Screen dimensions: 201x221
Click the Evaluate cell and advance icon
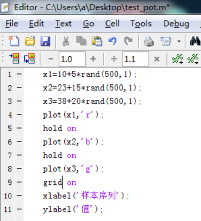click(30, 58)
